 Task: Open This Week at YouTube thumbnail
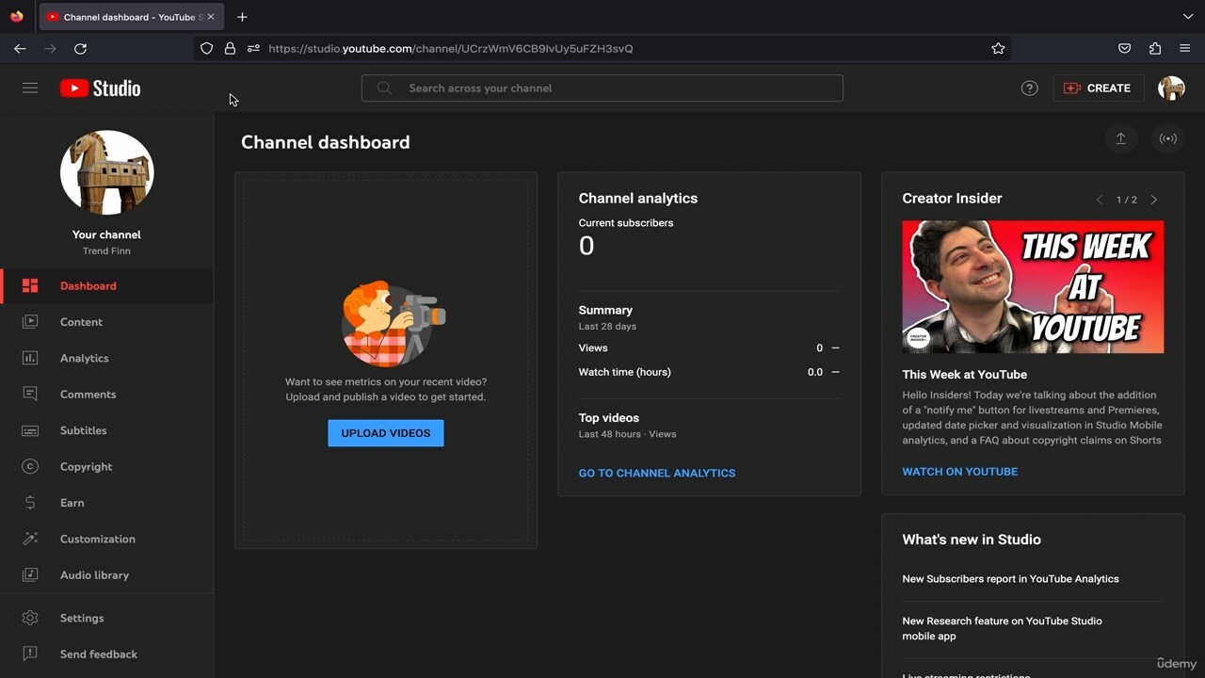tap(1033, 287)
